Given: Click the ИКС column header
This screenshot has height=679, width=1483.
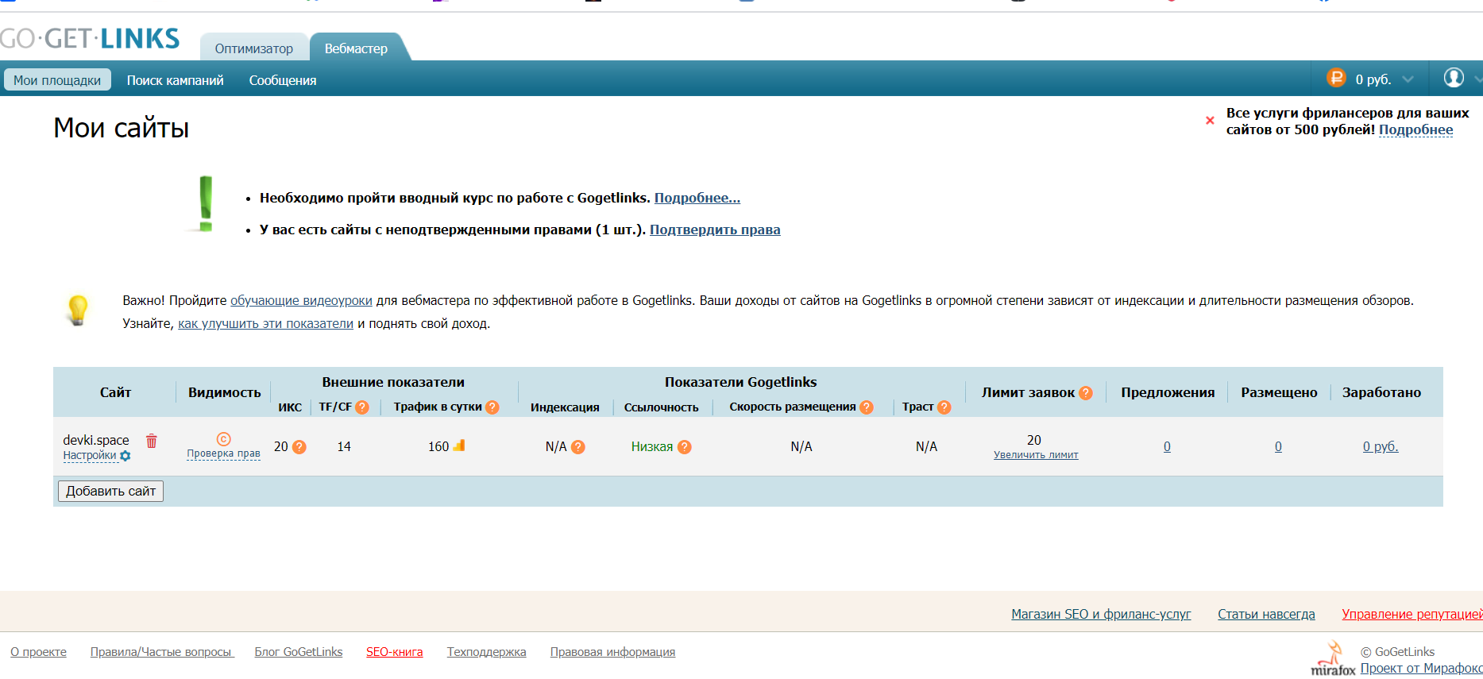Looking at the screenshot, I should tap(290, 407).
